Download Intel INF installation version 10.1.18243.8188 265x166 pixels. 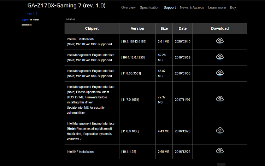[x=220, y=41]
